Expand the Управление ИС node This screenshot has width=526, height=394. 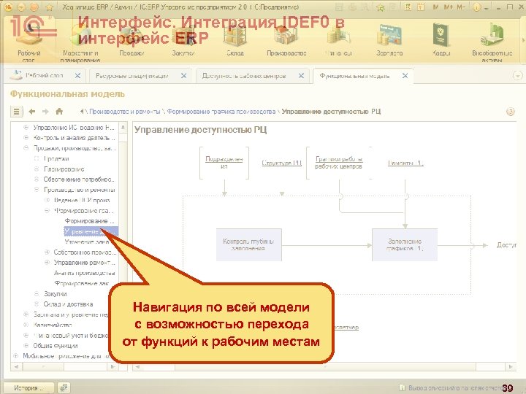coord(26,127)
